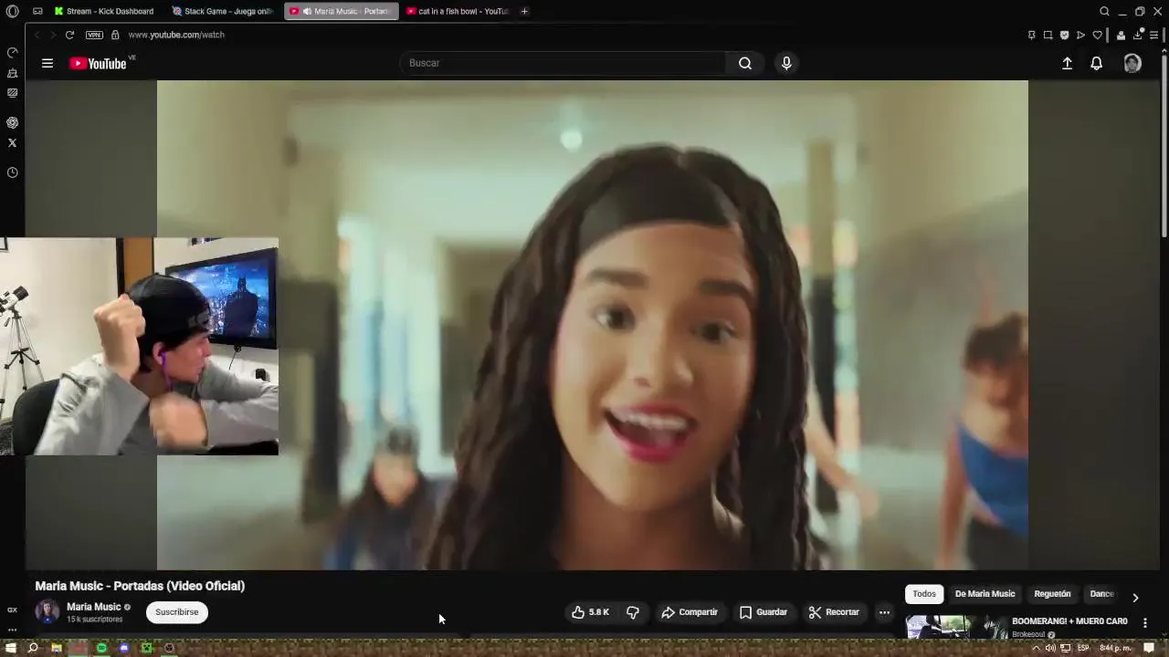The width and height of the screenshot is (1169, 657).
Task: Open the YouTube account avatar menu
Action: (1132, 63)
